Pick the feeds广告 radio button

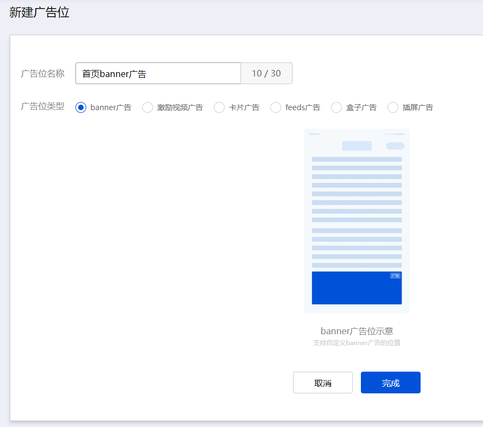(x=276, y=107)
